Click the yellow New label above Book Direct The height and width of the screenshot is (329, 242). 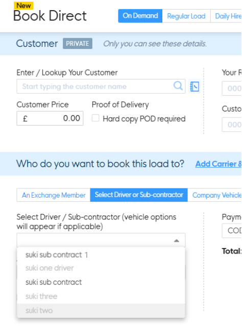[x=23, y=6]
